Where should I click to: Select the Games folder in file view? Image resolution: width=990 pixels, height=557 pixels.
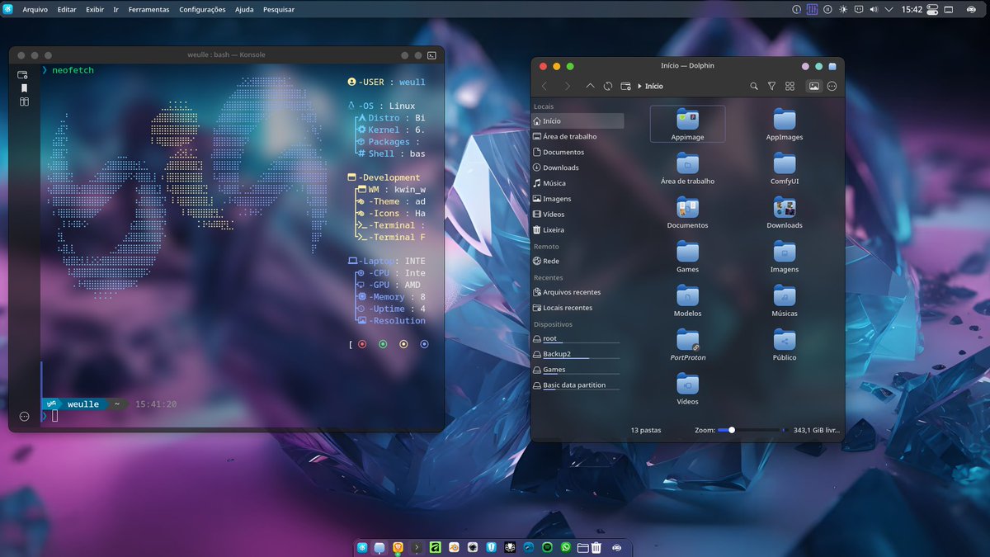click(x=687, y=257)
